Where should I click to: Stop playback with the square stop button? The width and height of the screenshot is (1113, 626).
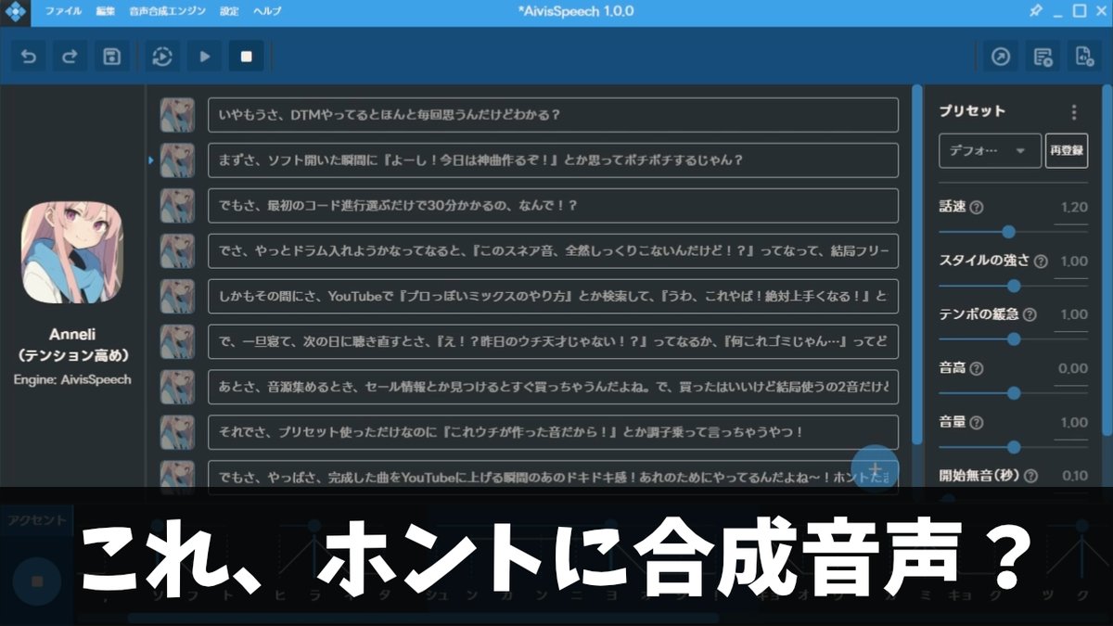click(247, 57)
